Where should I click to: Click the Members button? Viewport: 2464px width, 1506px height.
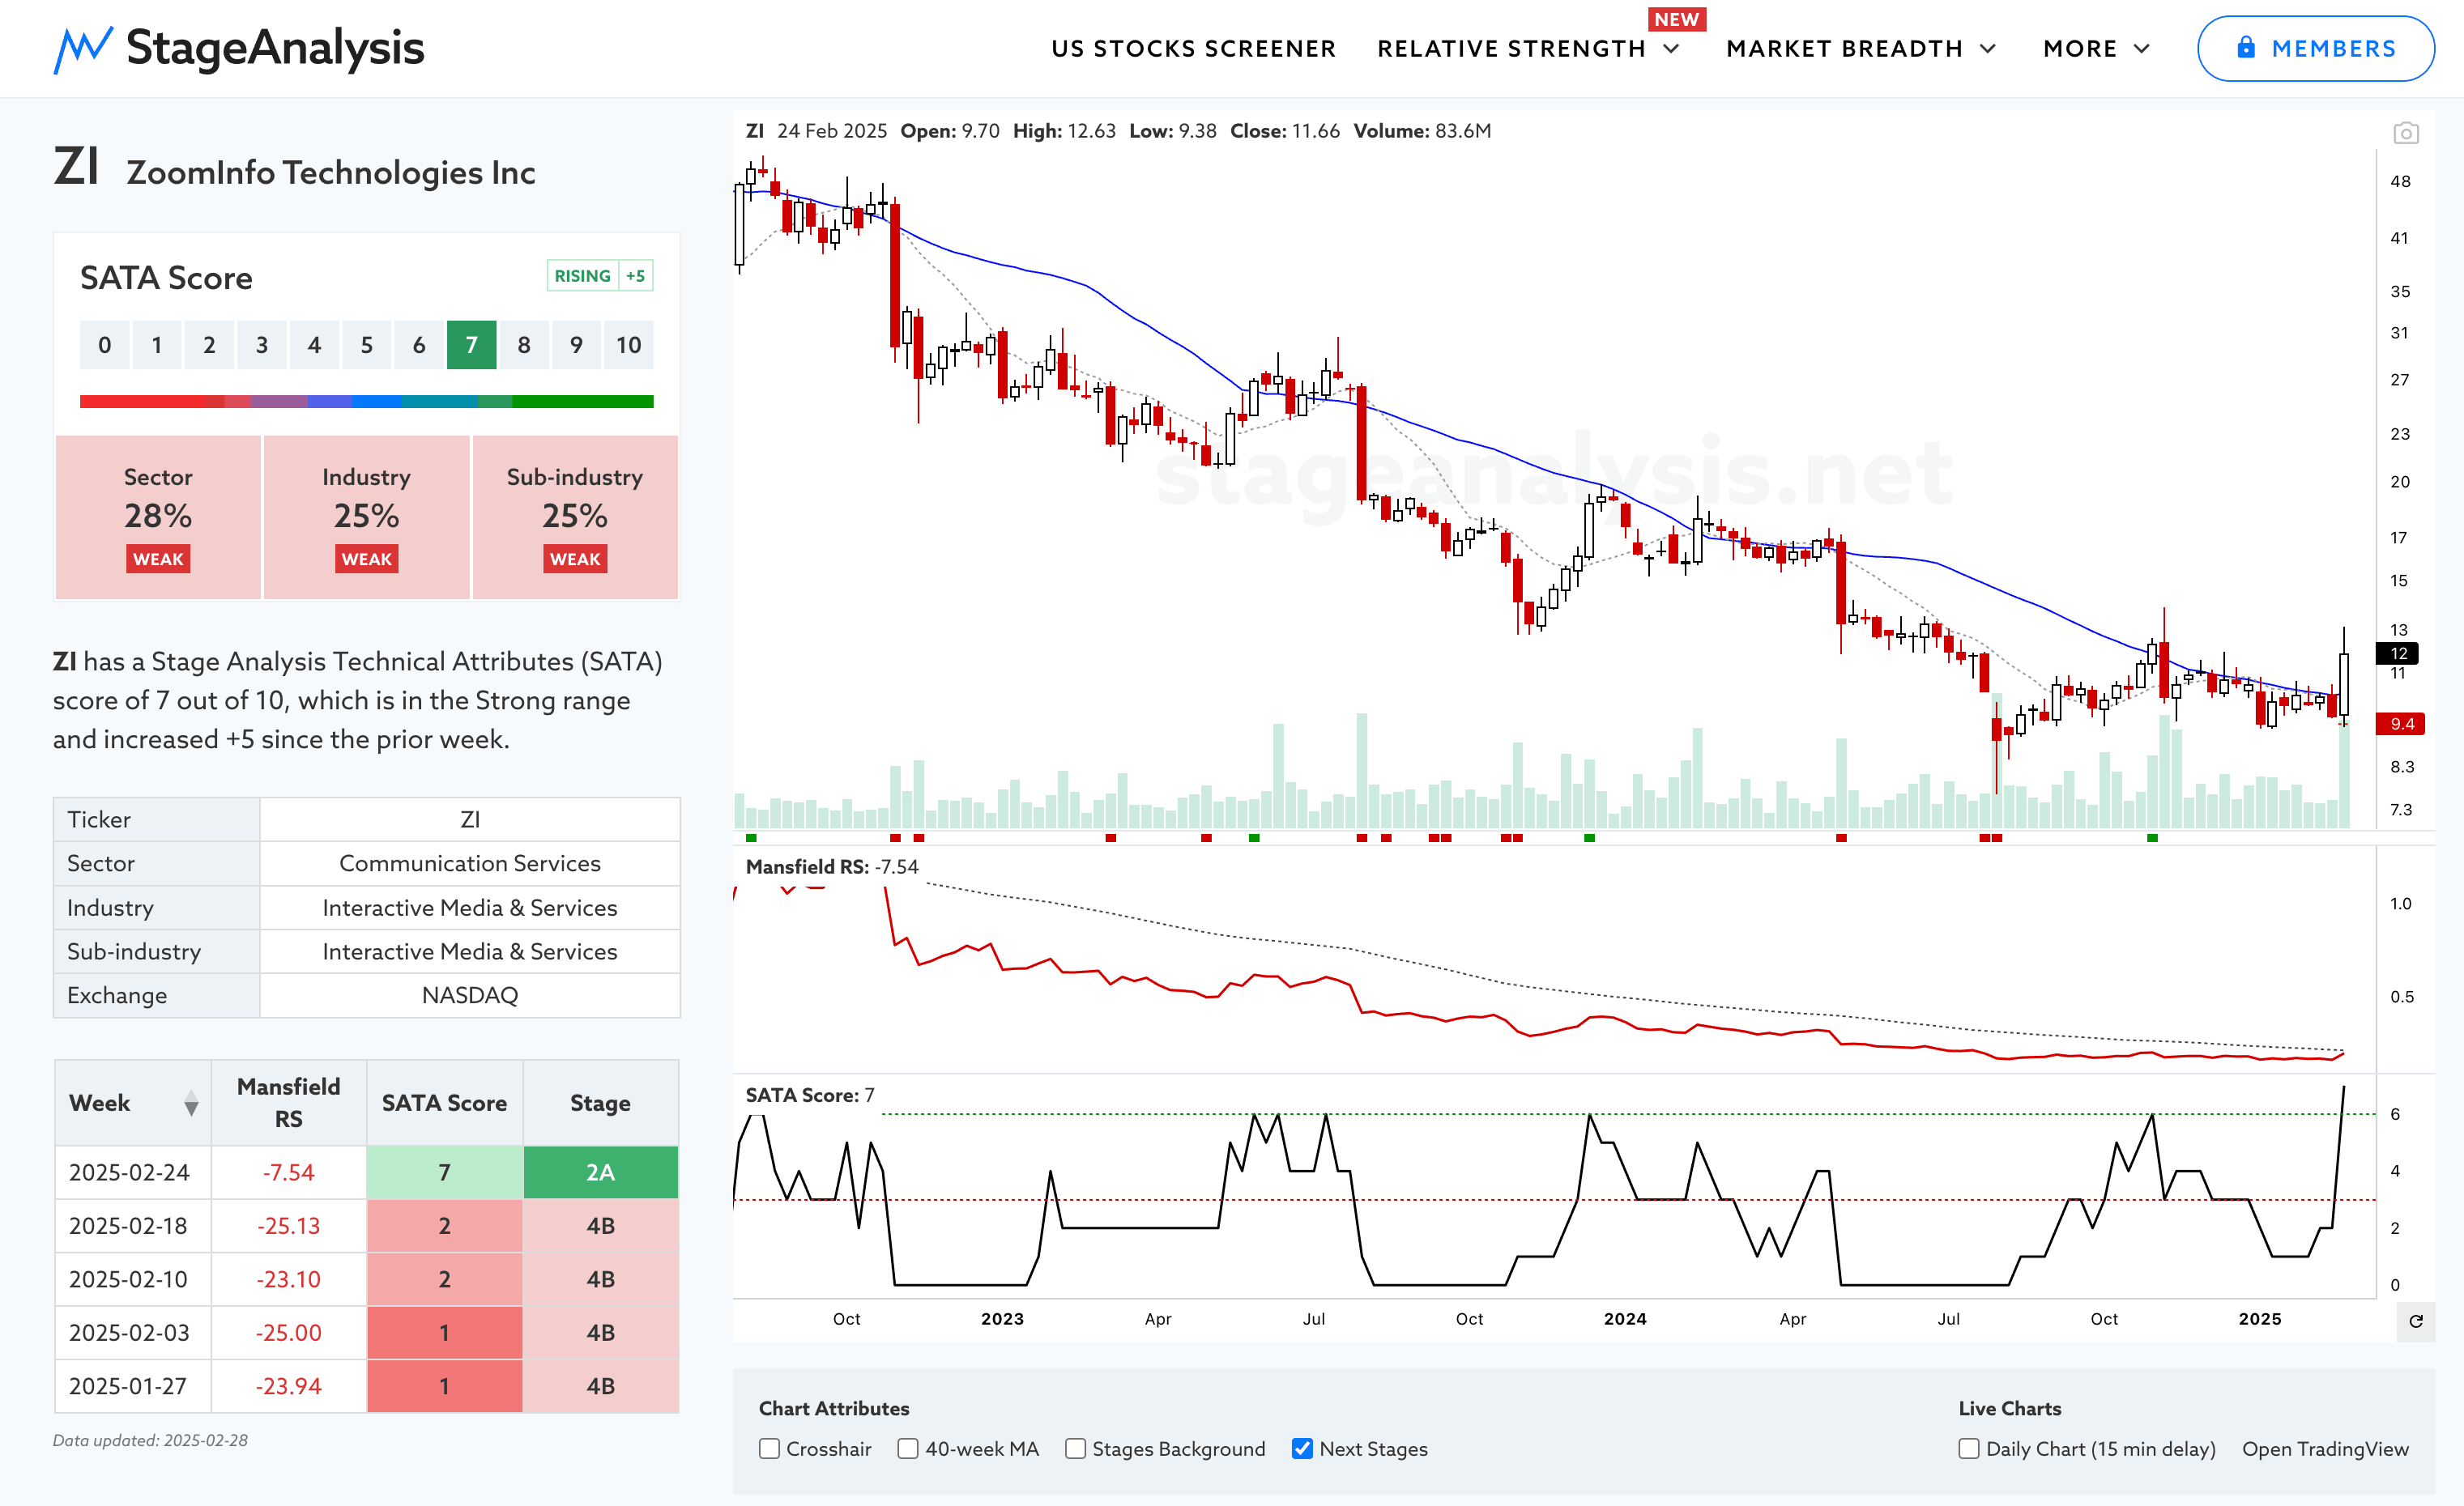click(x=2315, y=48)
